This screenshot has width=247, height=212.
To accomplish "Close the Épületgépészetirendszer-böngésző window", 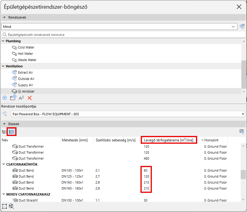I will coord(239,7).
